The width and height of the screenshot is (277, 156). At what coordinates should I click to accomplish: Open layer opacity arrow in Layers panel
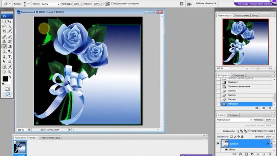(274, 120)
